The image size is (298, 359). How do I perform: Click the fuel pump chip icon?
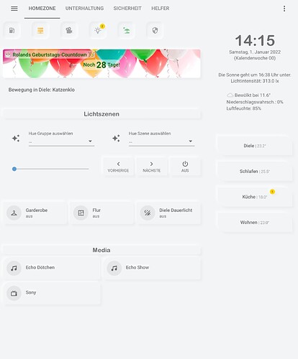point(12,30)
